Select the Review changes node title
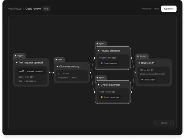185x140 pixels. [x=110, y=51]
